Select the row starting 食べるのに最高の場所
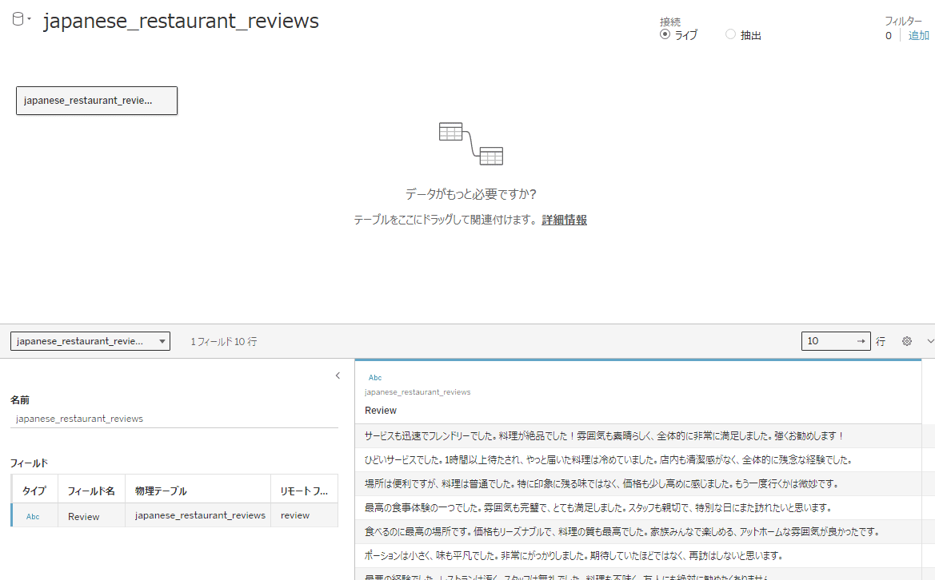The width and height of the screenshot is (935, 580). click(x=638, y=531)
